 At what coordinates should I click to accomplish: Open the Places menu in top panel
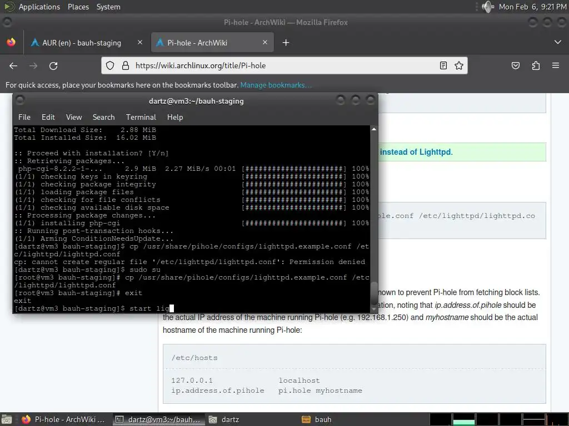(78, 7)
